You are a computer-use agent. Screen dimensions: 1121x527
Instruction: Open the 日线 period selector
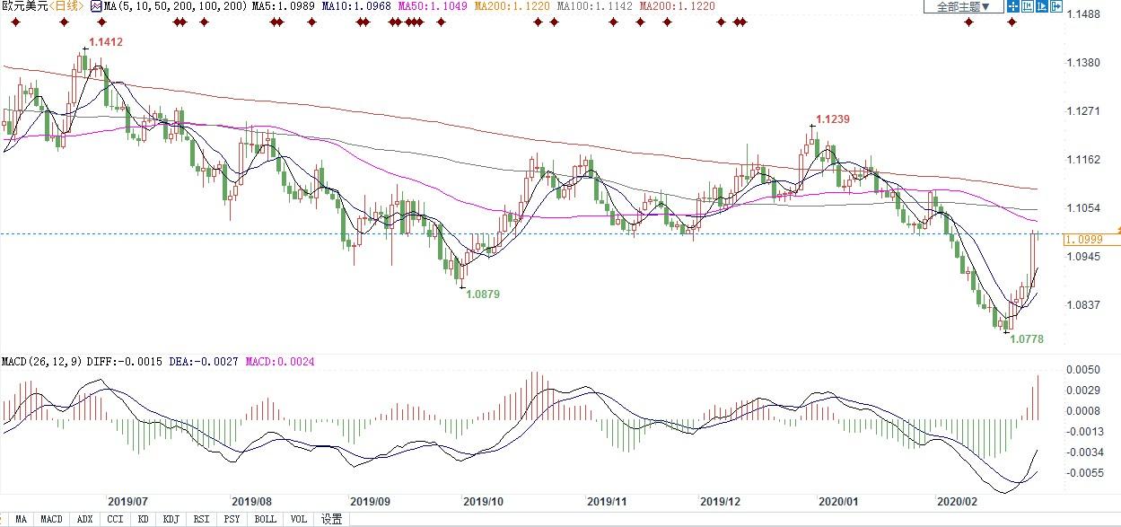click(x=67, y=6)
